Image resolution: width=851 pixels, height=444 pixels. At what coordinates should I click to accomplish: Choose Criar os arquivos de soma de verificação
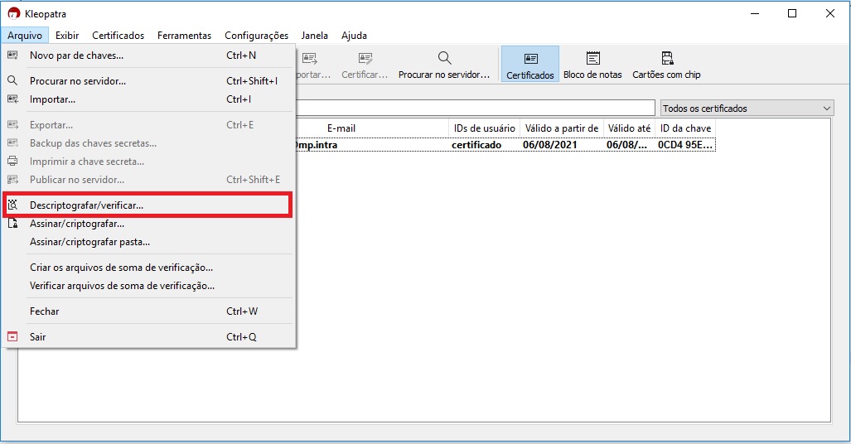tap(148, 268)
